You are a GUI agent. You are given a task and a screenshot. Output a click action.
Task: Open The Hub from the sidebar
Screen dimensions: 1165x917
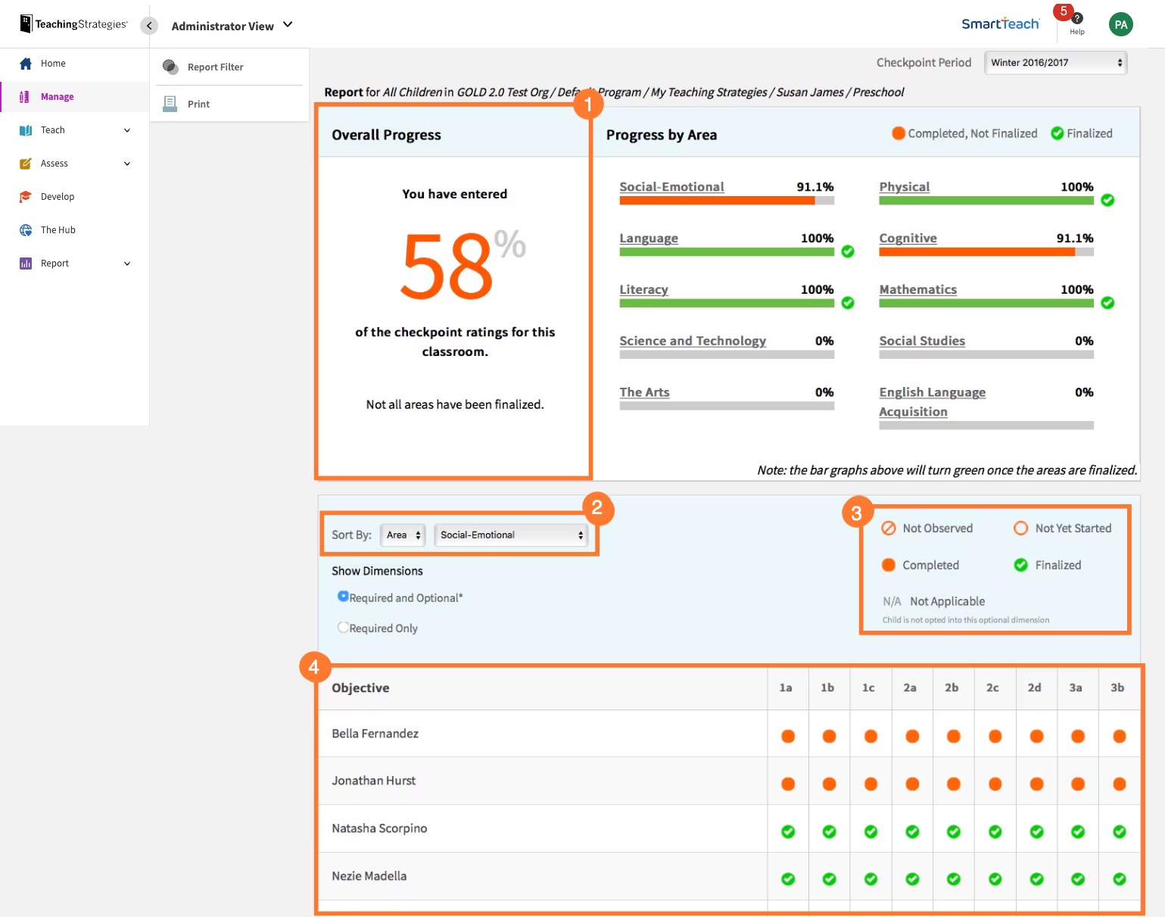click(x=26, y=229)
